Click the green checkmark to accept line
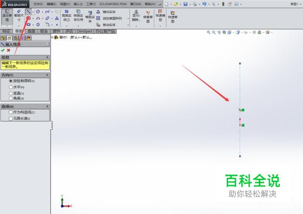 pyautogui.click(x=3, y=50)
